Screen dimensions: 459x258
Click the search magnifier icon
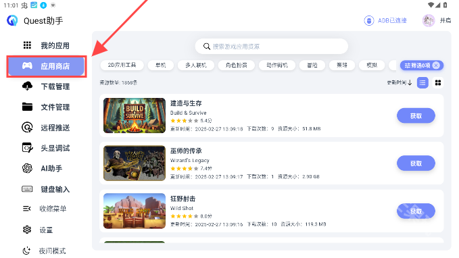pos(207,47)
